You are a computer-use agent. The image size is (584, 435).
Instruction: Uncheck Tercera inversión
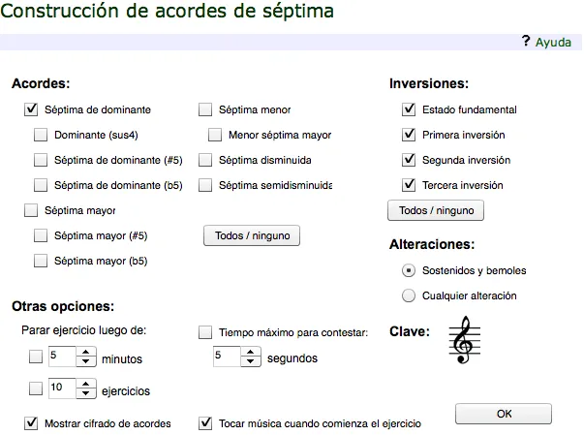[x=409, y=185]
